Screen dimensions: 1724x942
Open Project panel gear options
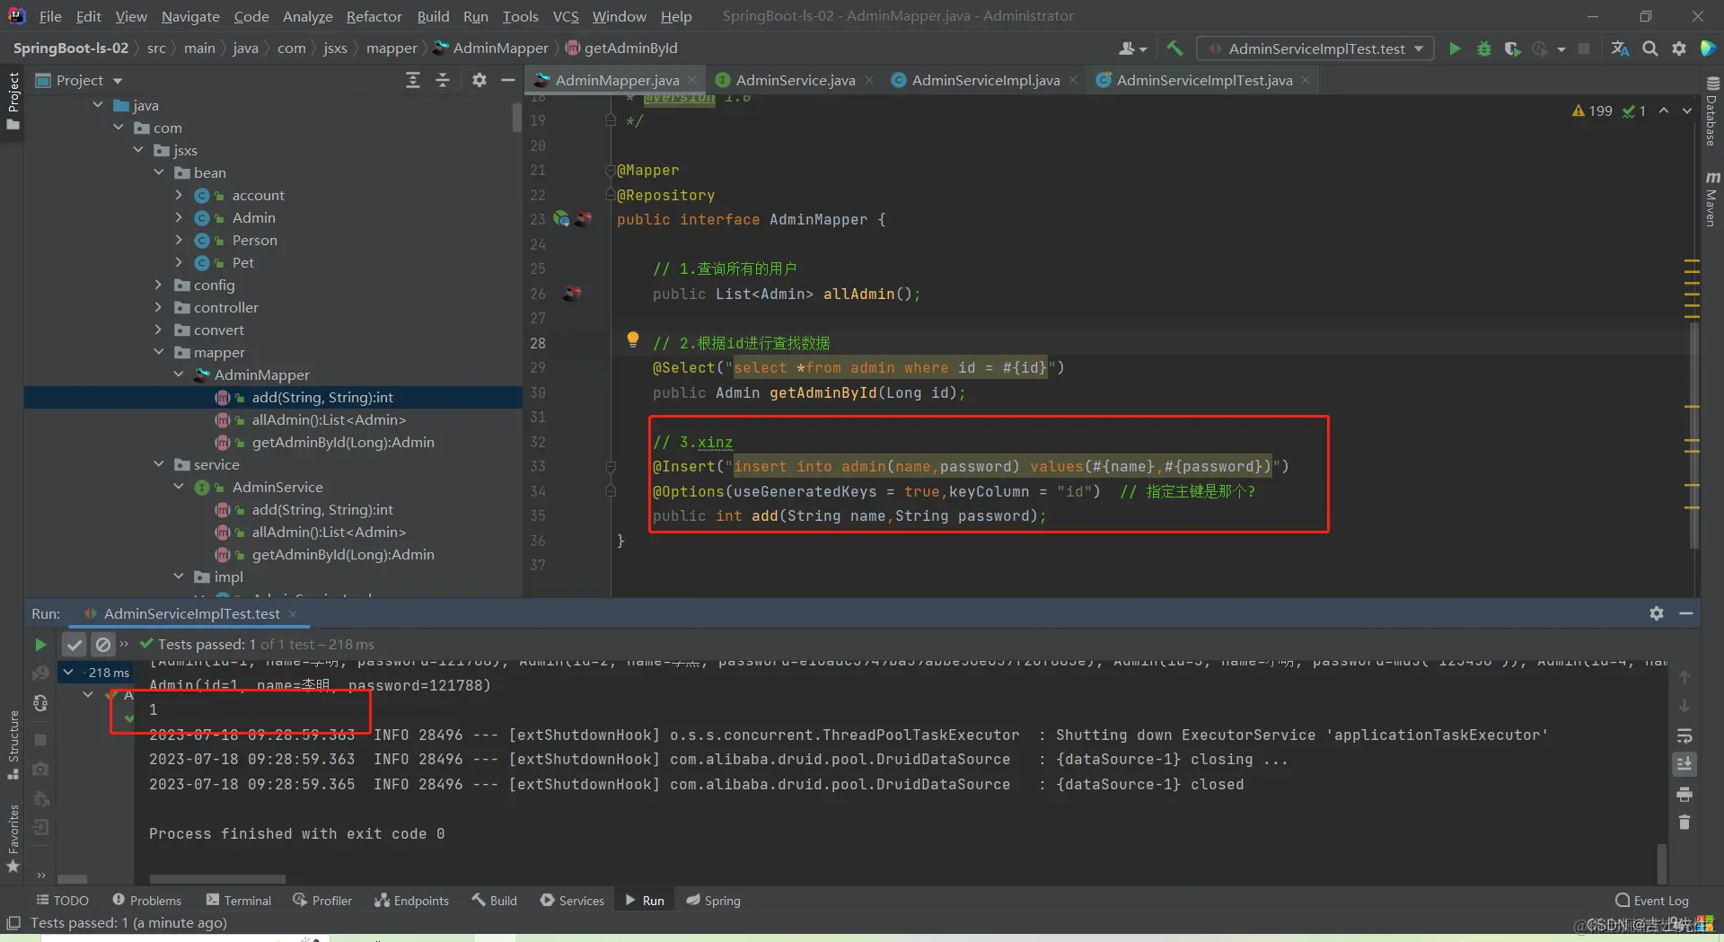click(479, 81)
